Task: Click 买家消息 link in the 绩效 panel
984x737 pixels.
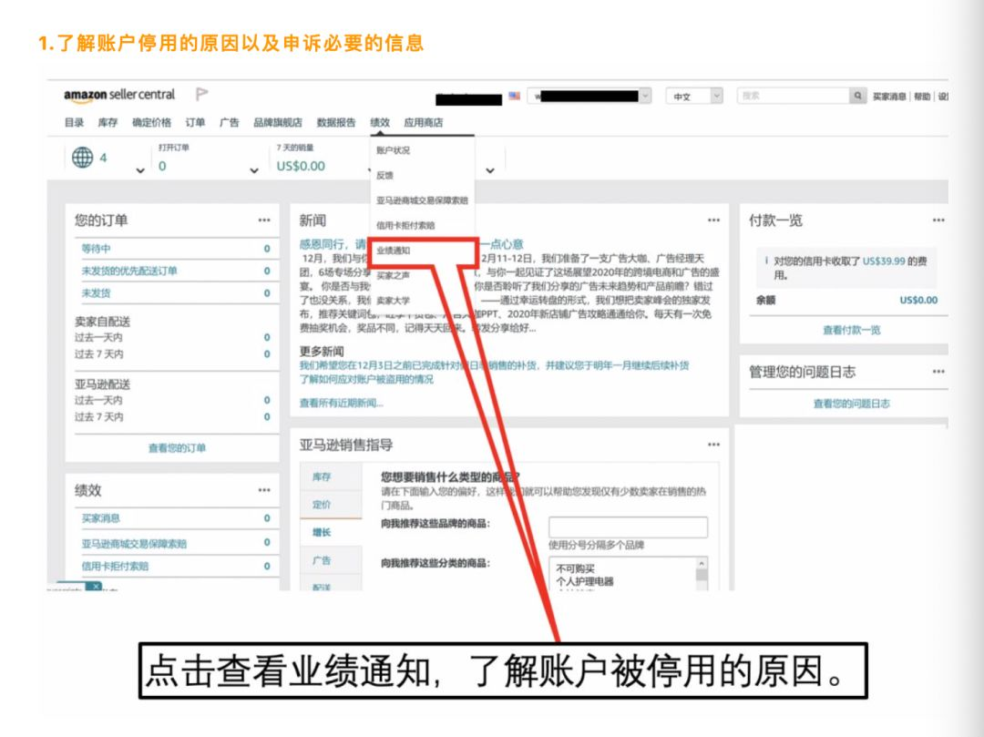Action: (100, 518)
